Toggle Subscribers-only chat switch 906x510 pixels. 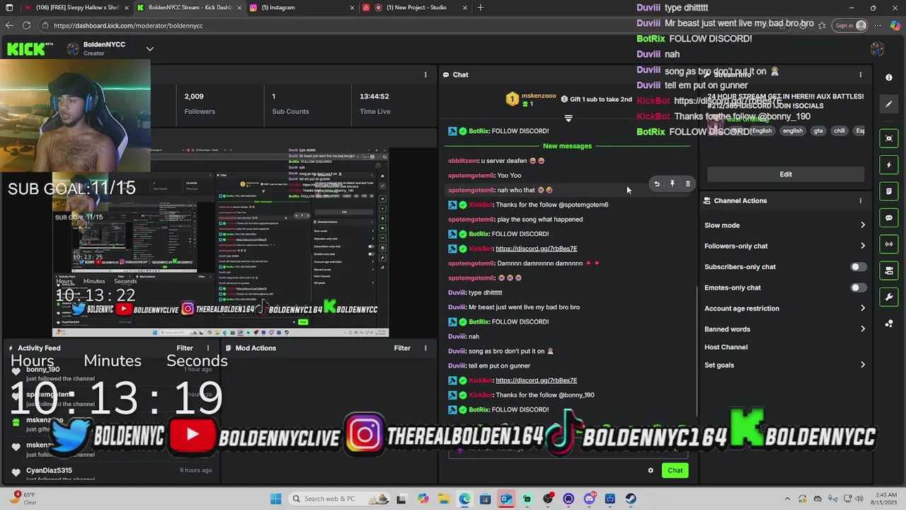pos(858,267)
